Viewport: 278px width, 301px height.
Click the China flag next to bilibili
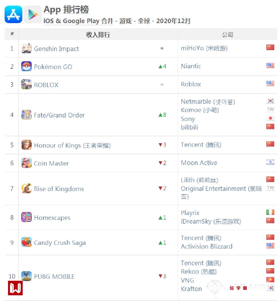pos(270,127)
